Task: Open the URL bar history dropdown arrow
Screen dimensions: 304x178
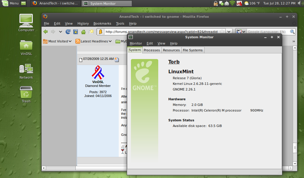Action: [229, 32]
